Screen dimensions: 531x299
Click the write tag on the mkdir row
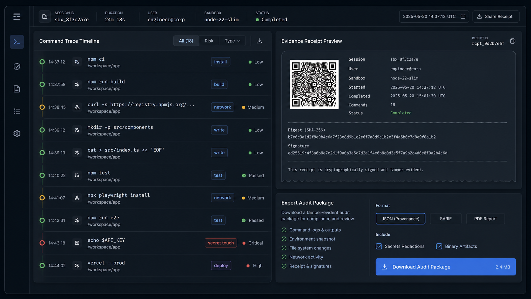(x=219, y=130)
